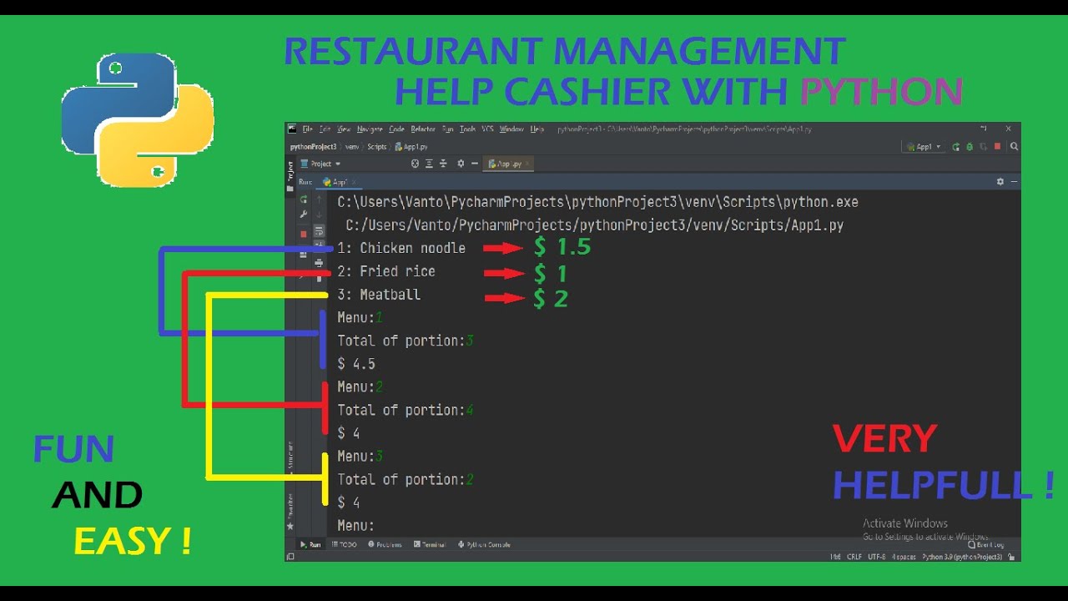Click the python.exe path line in console
The image size is (1068, 601).
[597, 202]
